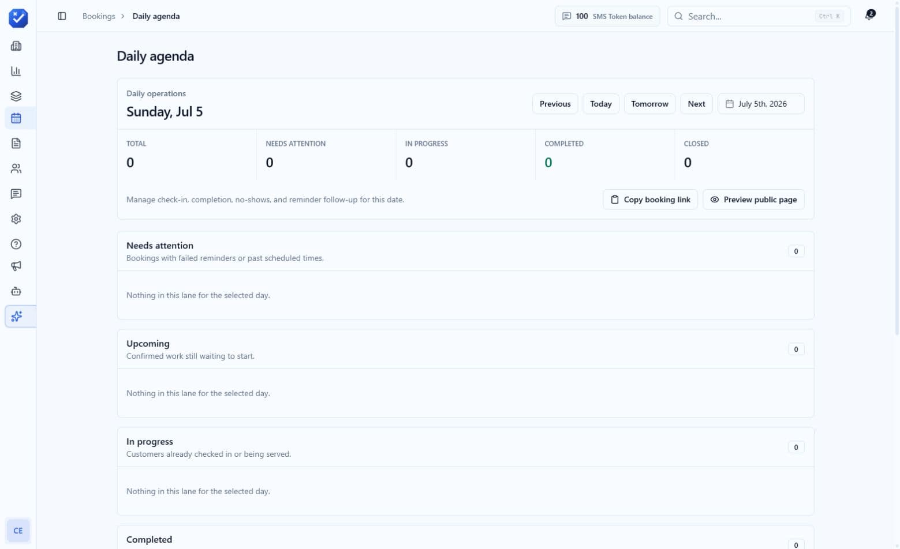The width and height of the screenshot is (900, 549).
Task: Click the date picker calendar icon
Action: [x=730, y=104]
